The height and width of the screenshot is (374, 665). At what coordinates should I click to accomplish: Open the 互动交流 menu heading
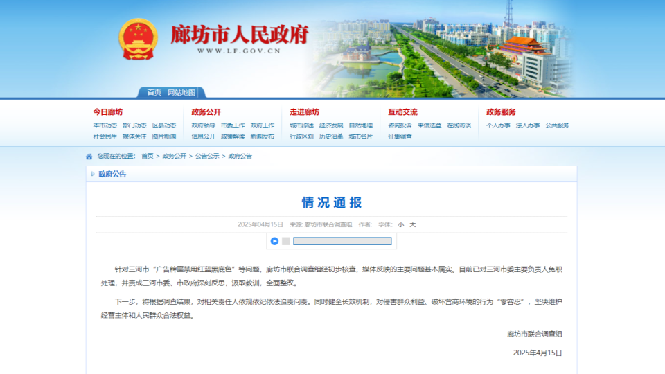pyautogui.click(x=403, y=112)
